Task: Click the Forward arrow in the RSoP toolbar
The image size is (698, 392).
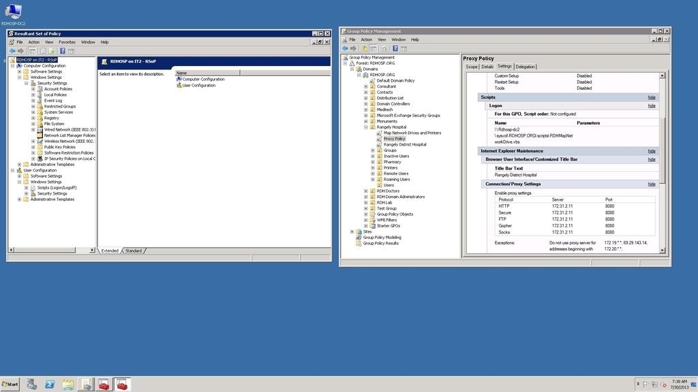Action: [x=21, y=50]
